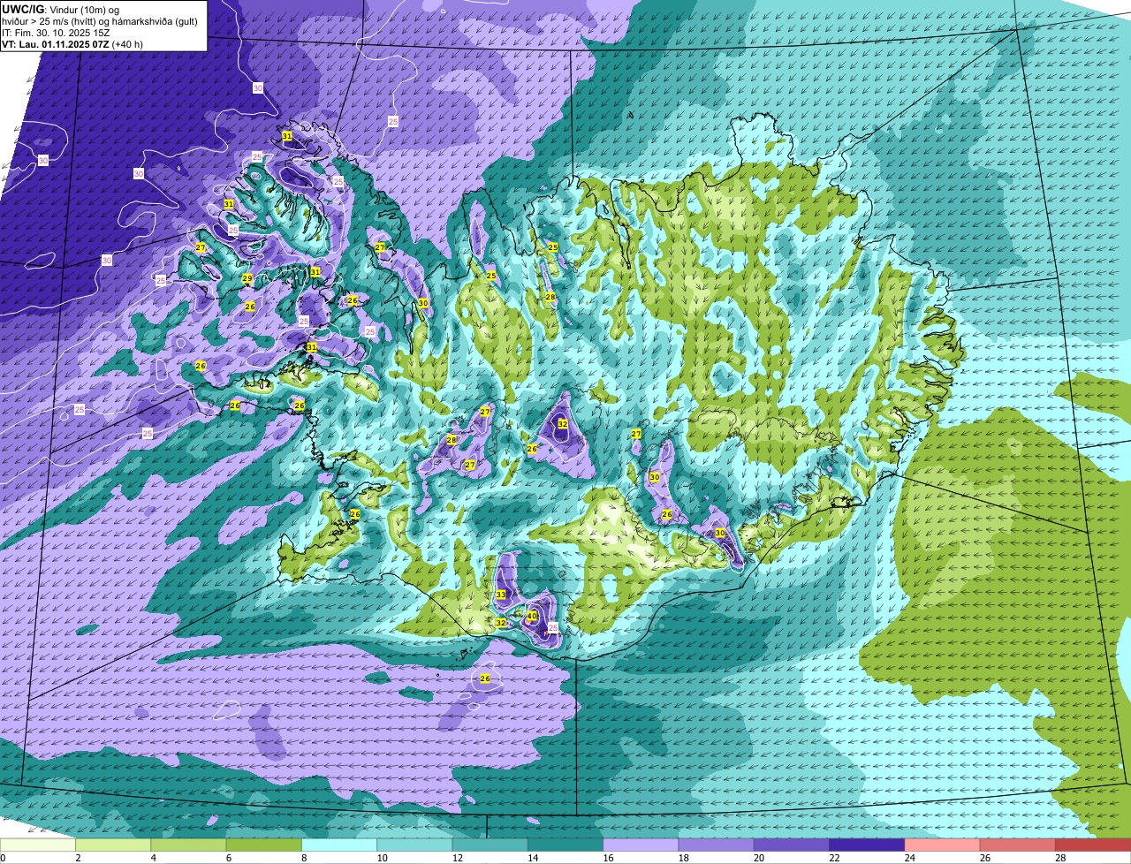Click the text 'hviður > 25 m/s (hvítt) og hámarkshviða (gult)'
The width and height of the screenshot is (1131, 864).
tap(100, 21)
